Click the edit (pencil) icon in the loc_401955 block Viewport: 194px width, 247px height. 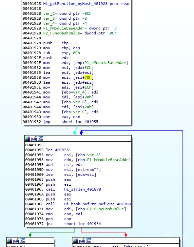click(34, 138)
